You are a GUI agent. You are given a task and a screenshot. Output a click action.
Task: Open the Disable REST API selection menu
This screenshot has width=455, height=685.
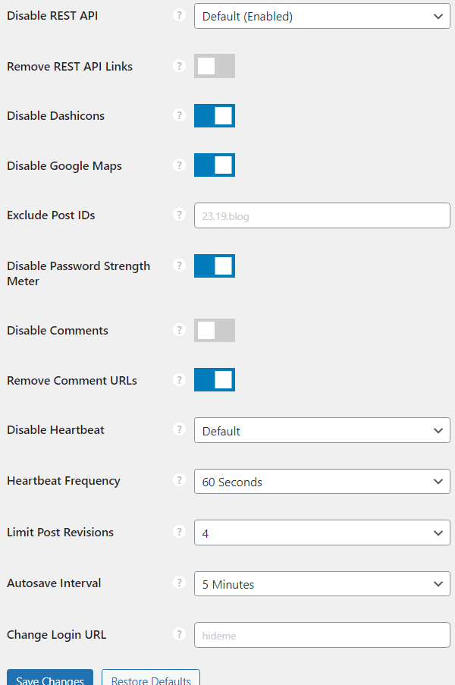coord(322,16)
